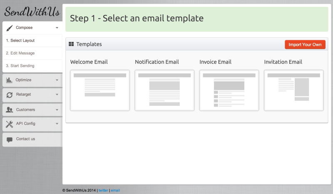The height and width of the screenshot is (194, 333).
Task: Select the Invoice Email template thumbnail
Action: click(x=229, y=90)
